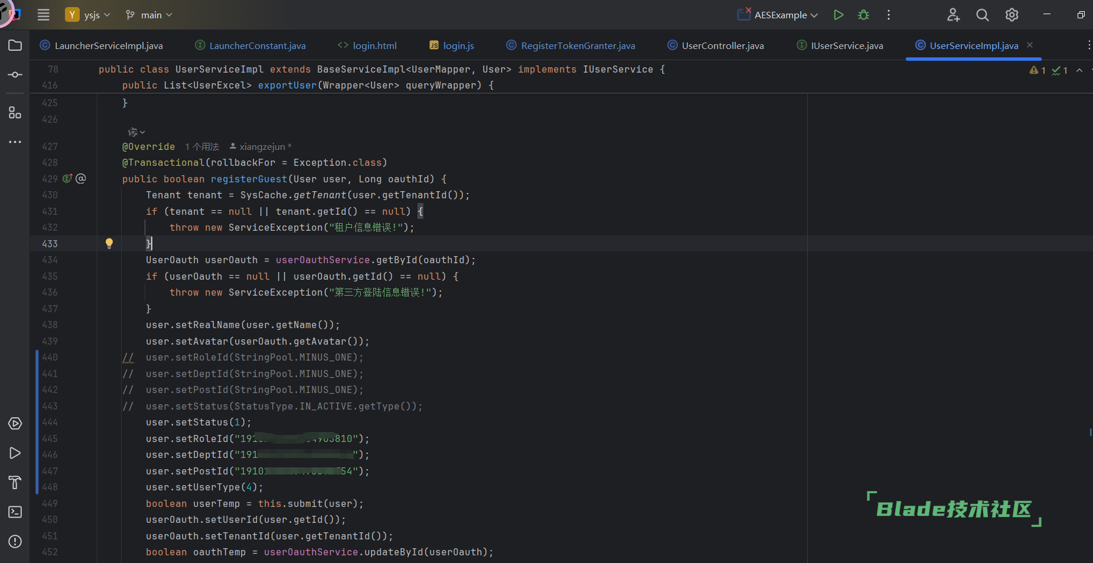This screenshot has height=563, width=1093.
Task: Open Terminal tool window
Action: tap(15, 512)
